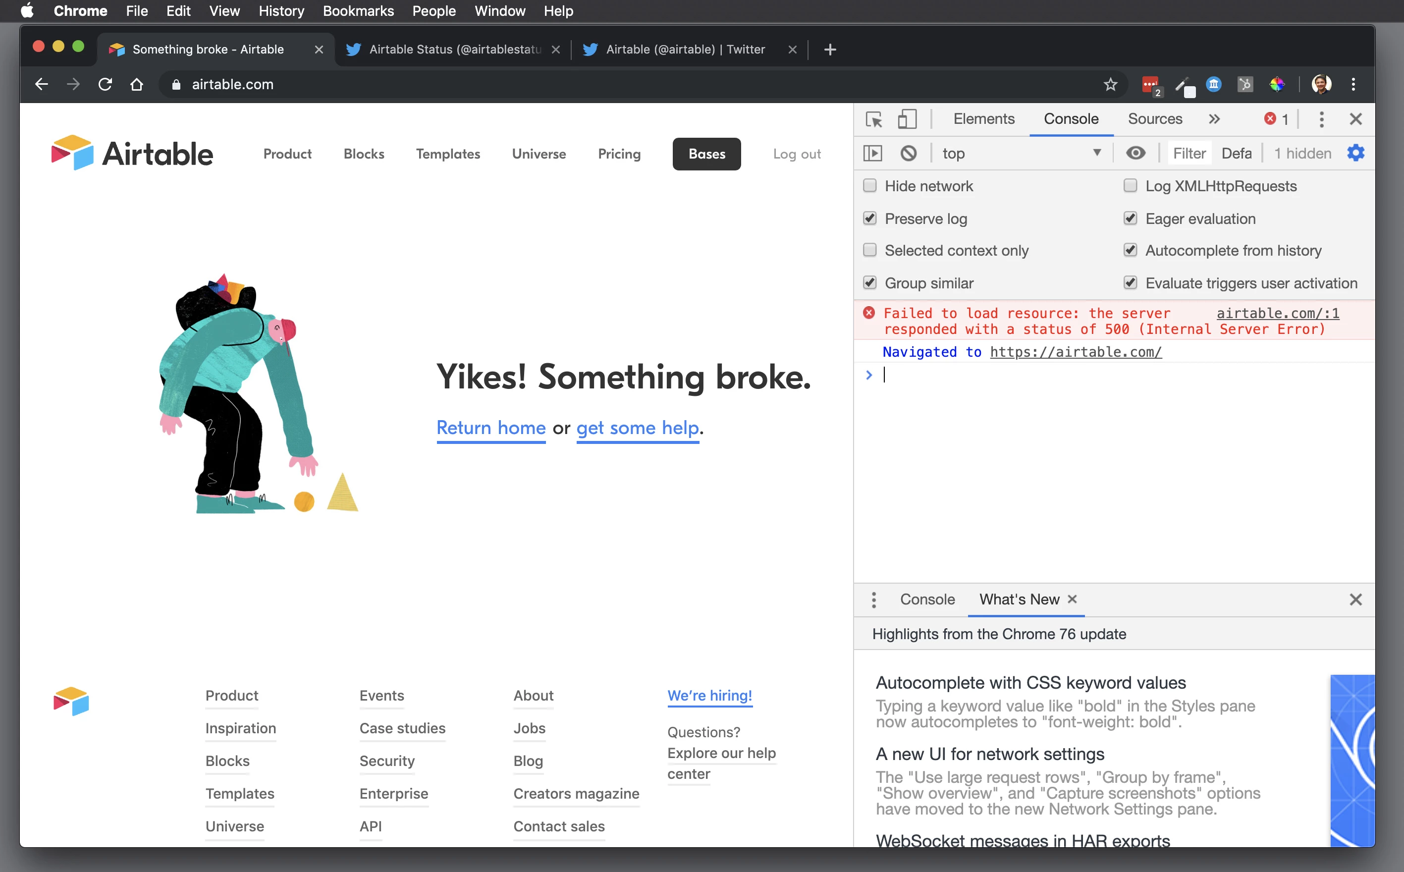Image resolution: width=1404 pixels, height=872 pixels.
Task: Enable Selected context only
Action: [869, 250]
